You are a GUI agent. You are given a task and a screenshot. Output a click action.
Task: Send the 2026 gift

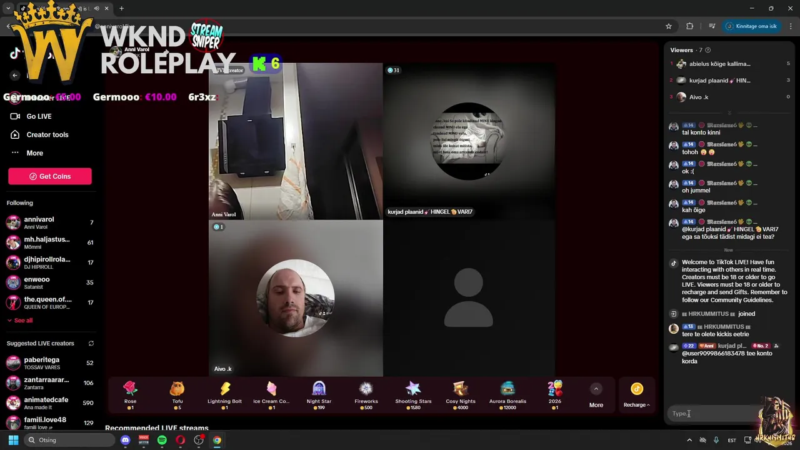coord(555,395)
